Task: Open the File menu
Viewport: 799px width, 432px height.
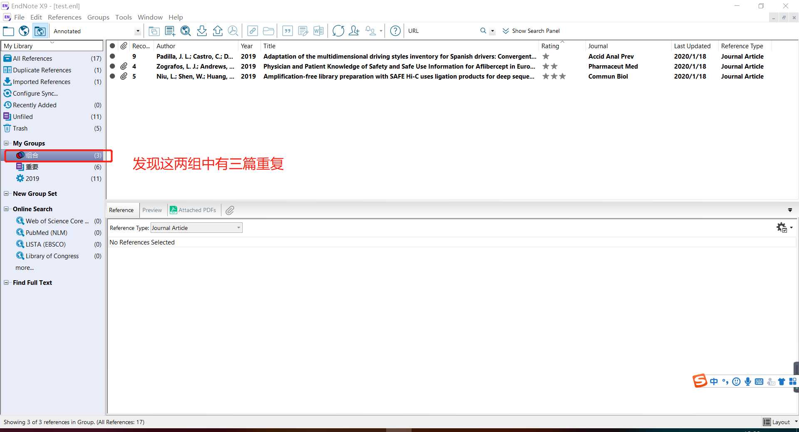Action: [x=19, y=17]
